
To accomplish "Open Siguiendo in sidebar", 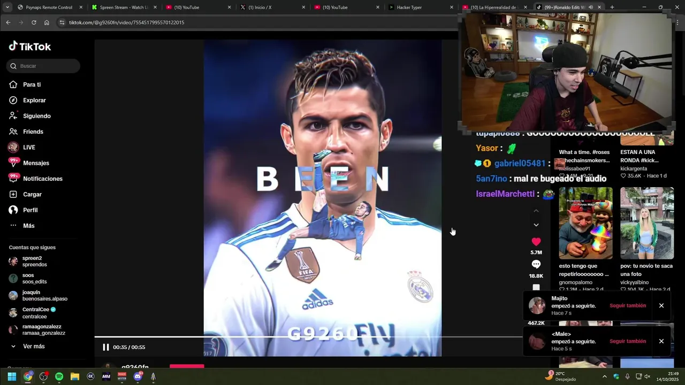I will pos(36,116).
